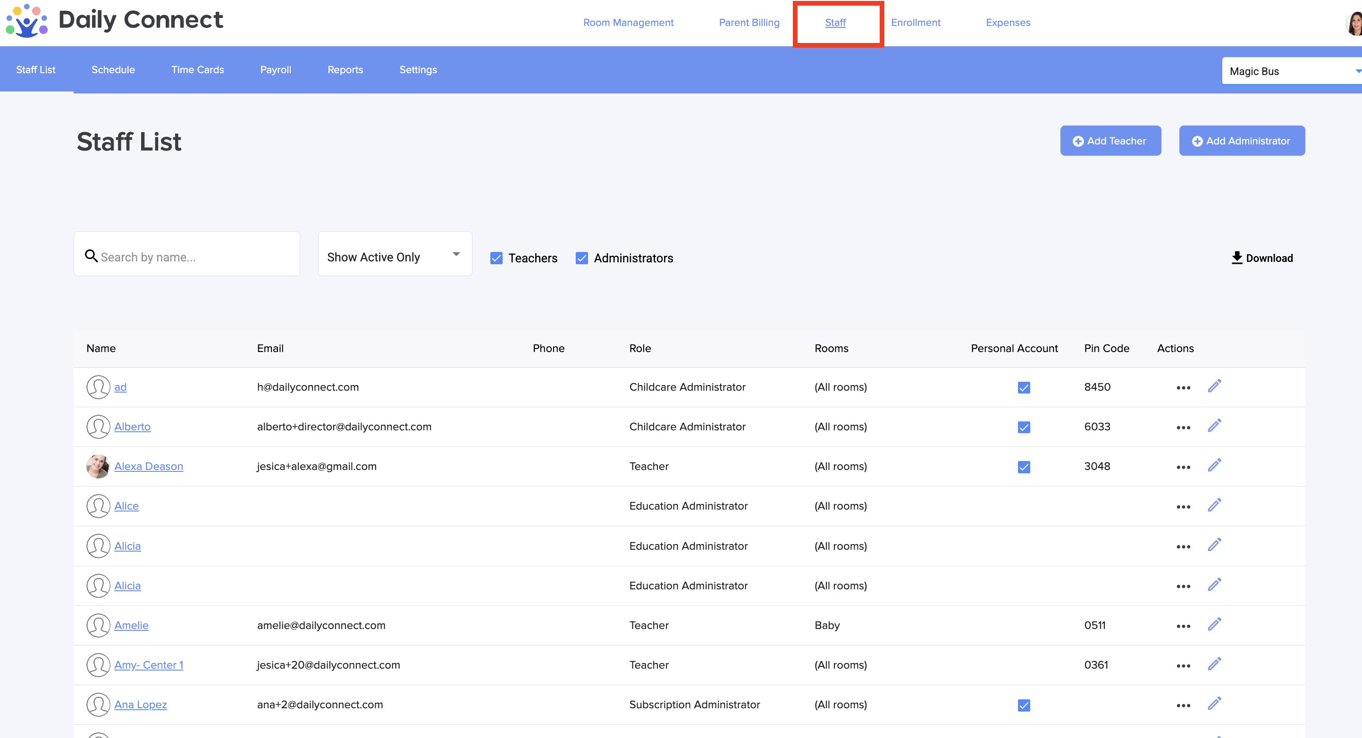Click the user avatar in the top right
The image size is (1362, 738).
tap(1354, 23)
